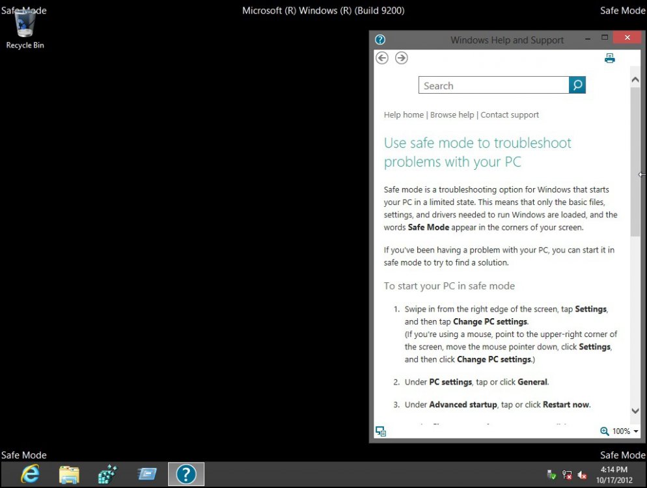Image resolution: width=647 pixels, height=488 pixels.
Task: Click the offline/online help icon at bottom-left
Action: click(380, 431)
